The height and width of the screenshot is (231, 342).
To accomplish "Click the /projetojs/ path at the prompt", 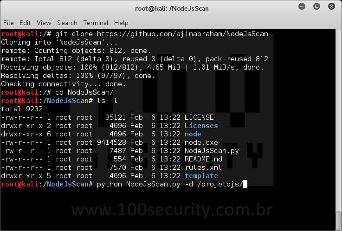I will point(220,184).
